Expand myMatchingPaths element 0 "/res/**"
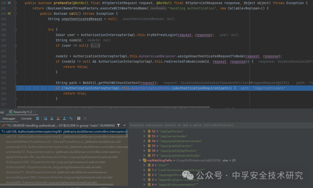The width and height of the screenshot is (313, 188). [144, 165]
